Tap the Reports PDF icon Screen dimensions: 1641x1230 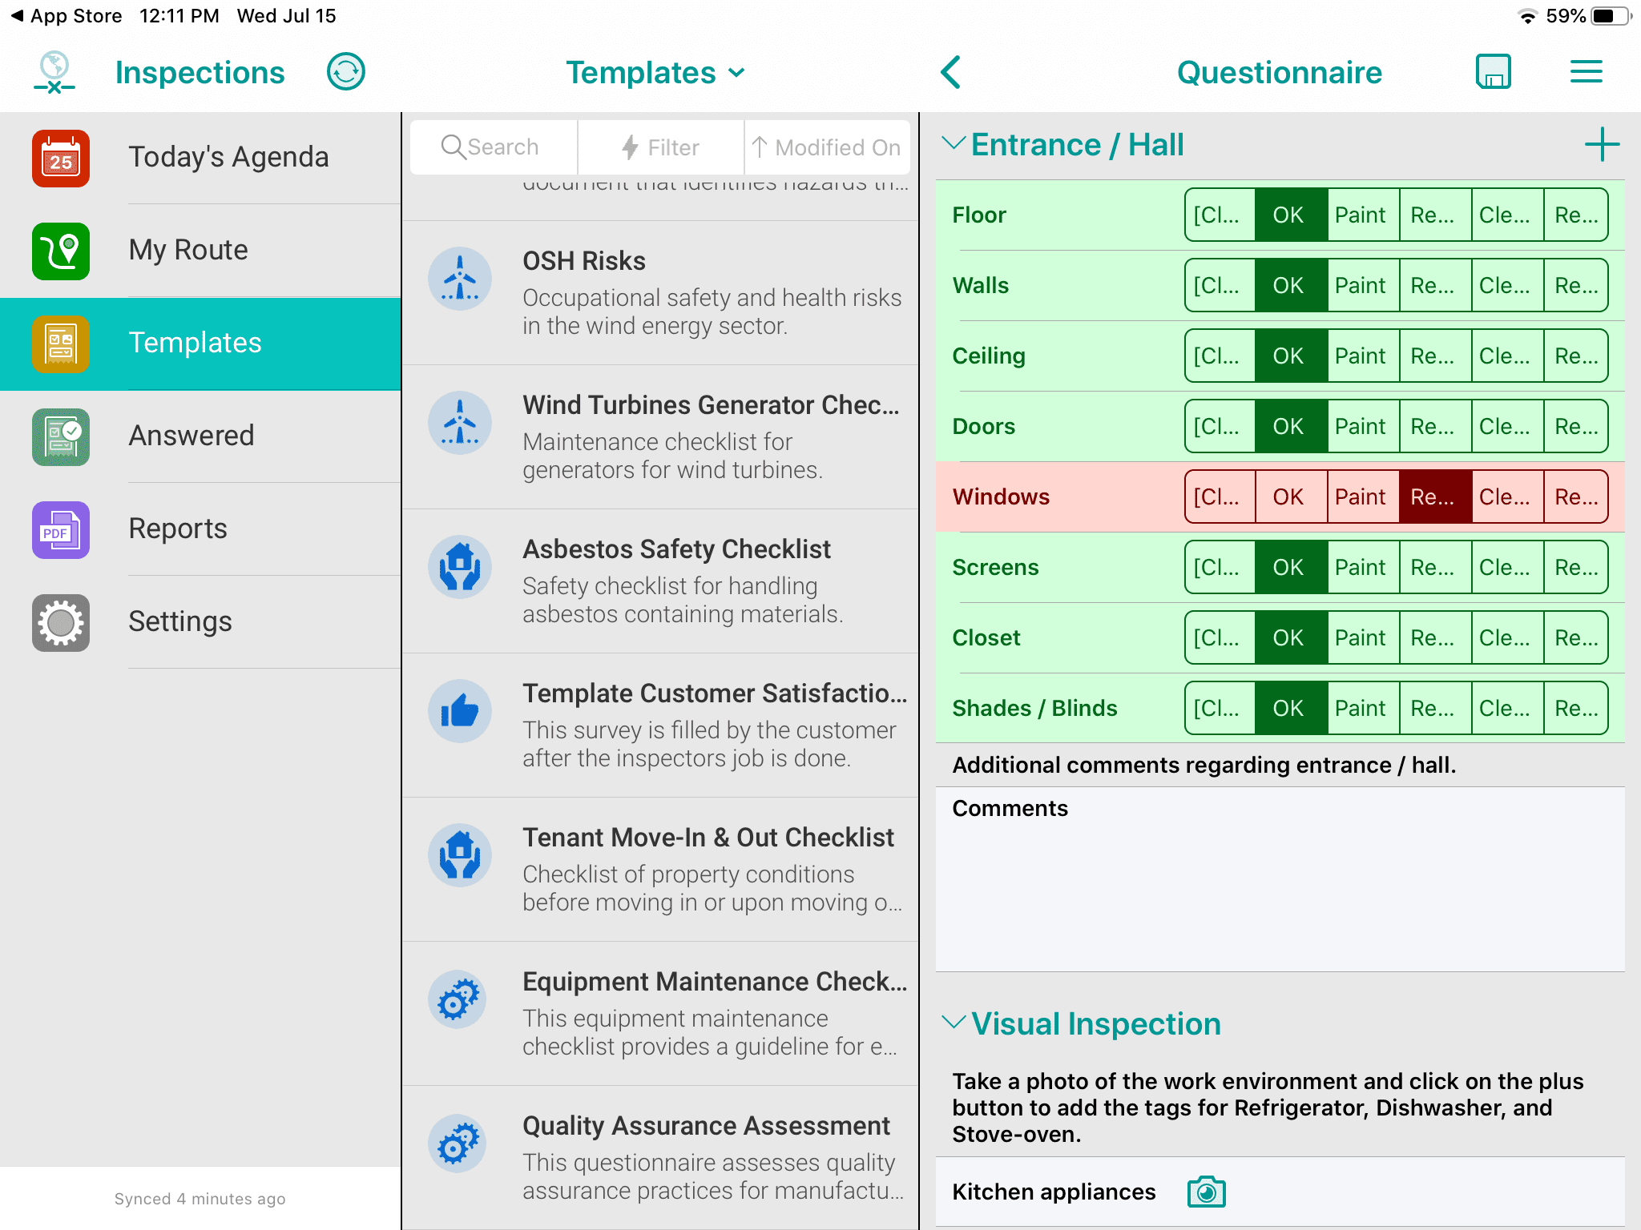[59, 527]
